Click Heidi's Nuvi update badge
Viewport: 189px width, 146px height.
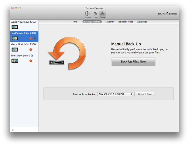31,38
